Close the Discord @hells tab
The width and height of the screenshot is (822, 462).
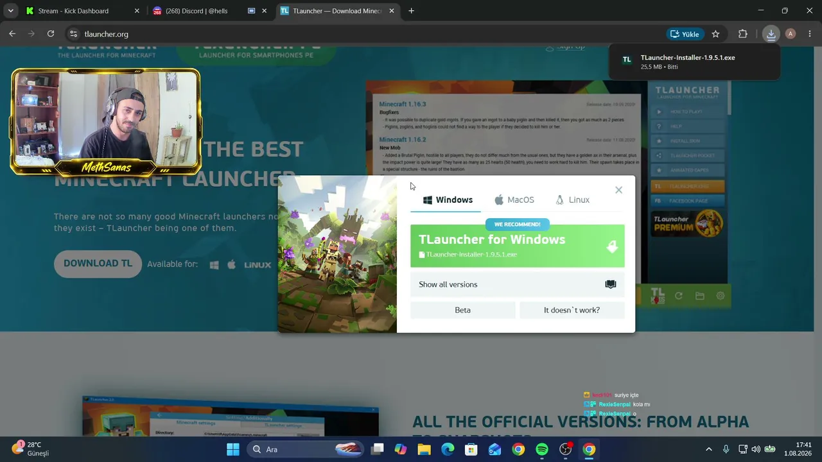pos(264,11)
